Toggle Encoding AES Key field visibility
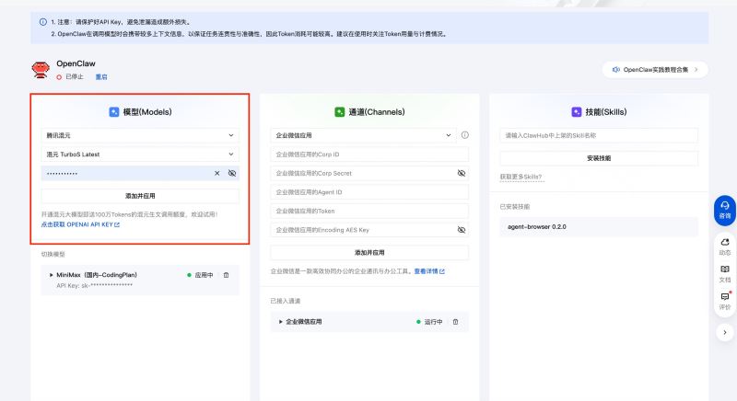 pyautogui.click(x=462, y=230)
